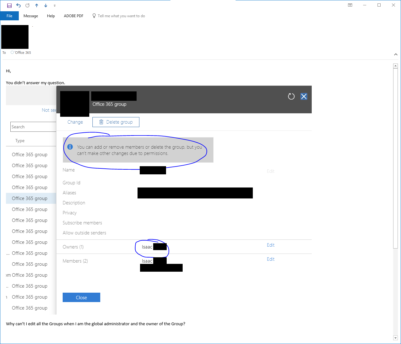Go to previous item with up arrow

coord(37,5)
